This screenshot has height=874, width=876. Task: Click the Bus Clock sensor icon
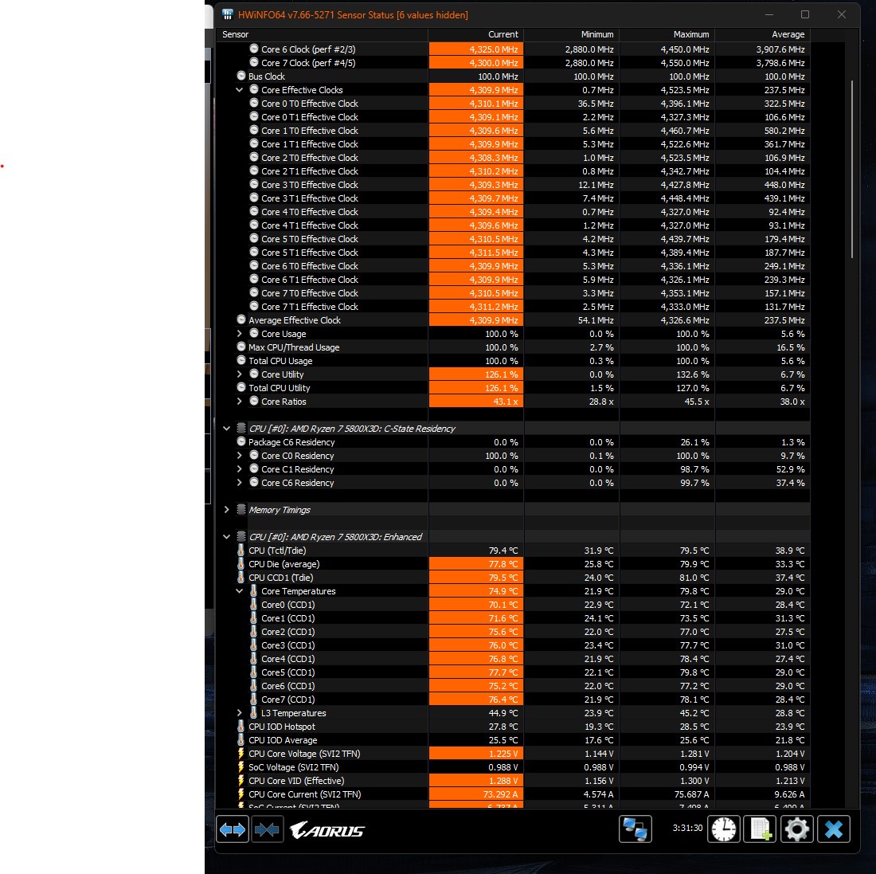[241, 76]
